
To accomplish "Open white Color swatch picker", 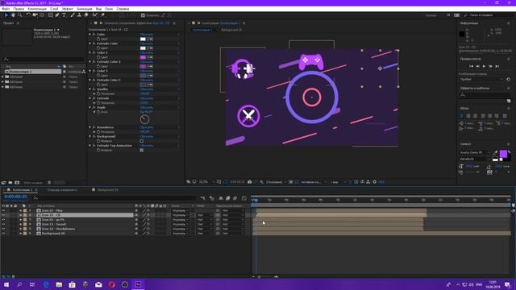I will (143, 39).
